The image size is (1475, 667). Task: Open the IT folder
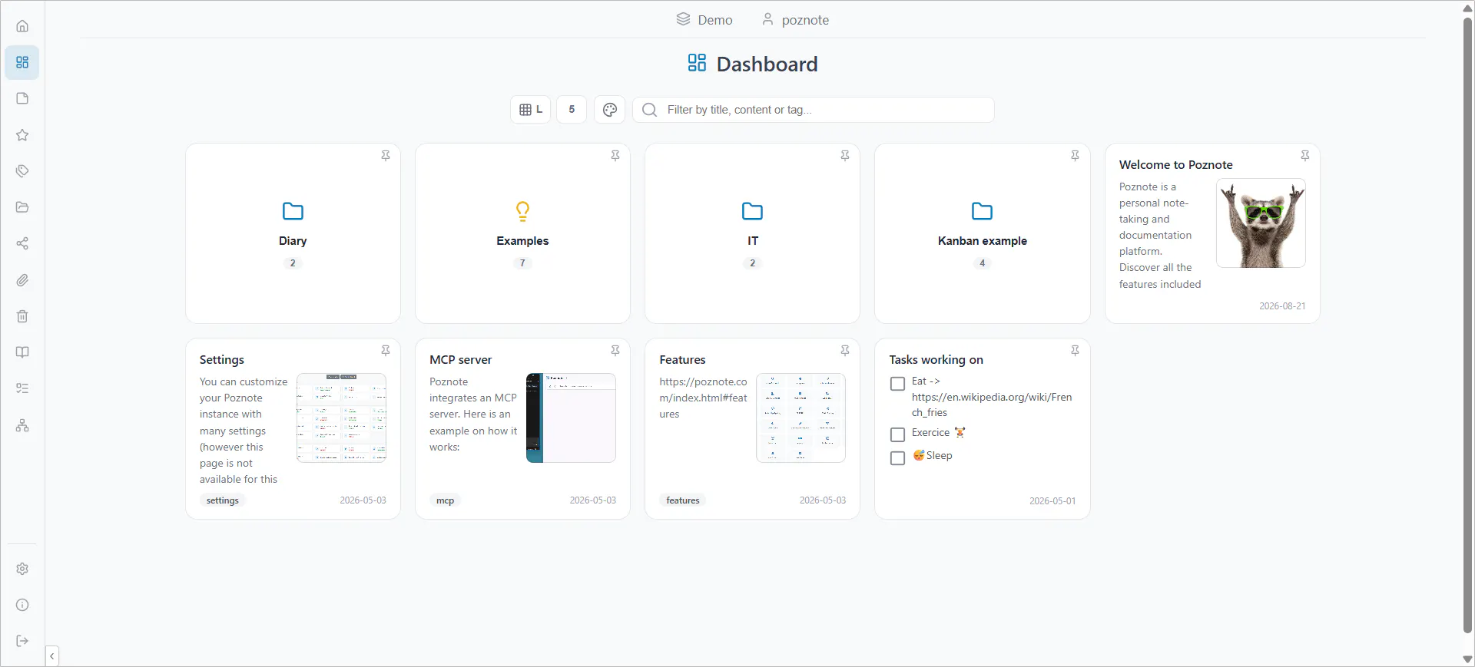pos(752,233)
